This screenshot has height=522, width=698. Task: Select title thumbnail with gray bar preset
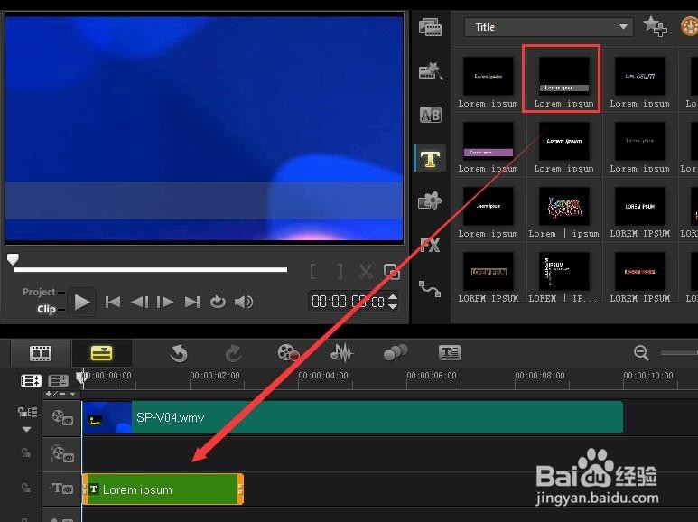[563, 76]
